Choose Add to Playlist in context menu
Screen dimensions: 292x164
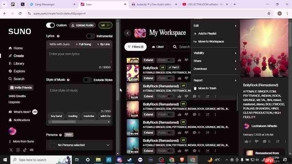[215, 34]
